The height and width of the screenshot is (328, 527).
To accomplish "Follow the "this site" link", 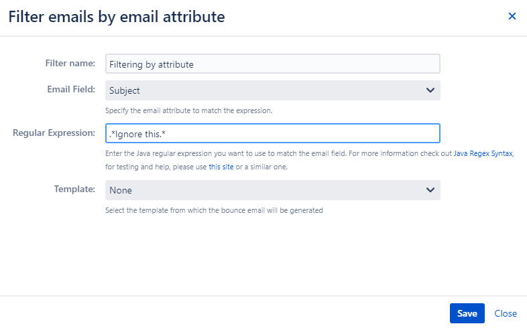I will click(x=221, y=167).
